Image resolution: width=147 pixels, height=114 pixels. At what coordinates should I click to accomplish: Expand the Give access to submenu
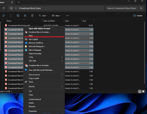coord(44,75)
